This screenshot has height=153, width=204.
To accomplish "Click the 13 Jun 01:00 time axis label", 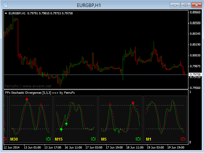I will tap(33, 148).
